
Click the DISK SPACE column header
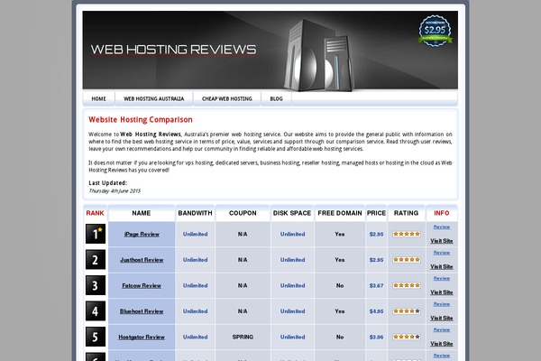[292, 213]
